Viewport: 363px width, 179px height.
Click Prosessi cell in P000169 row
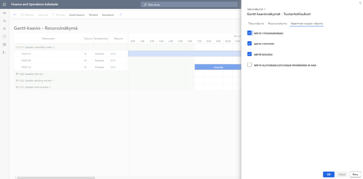pos(99,61)
